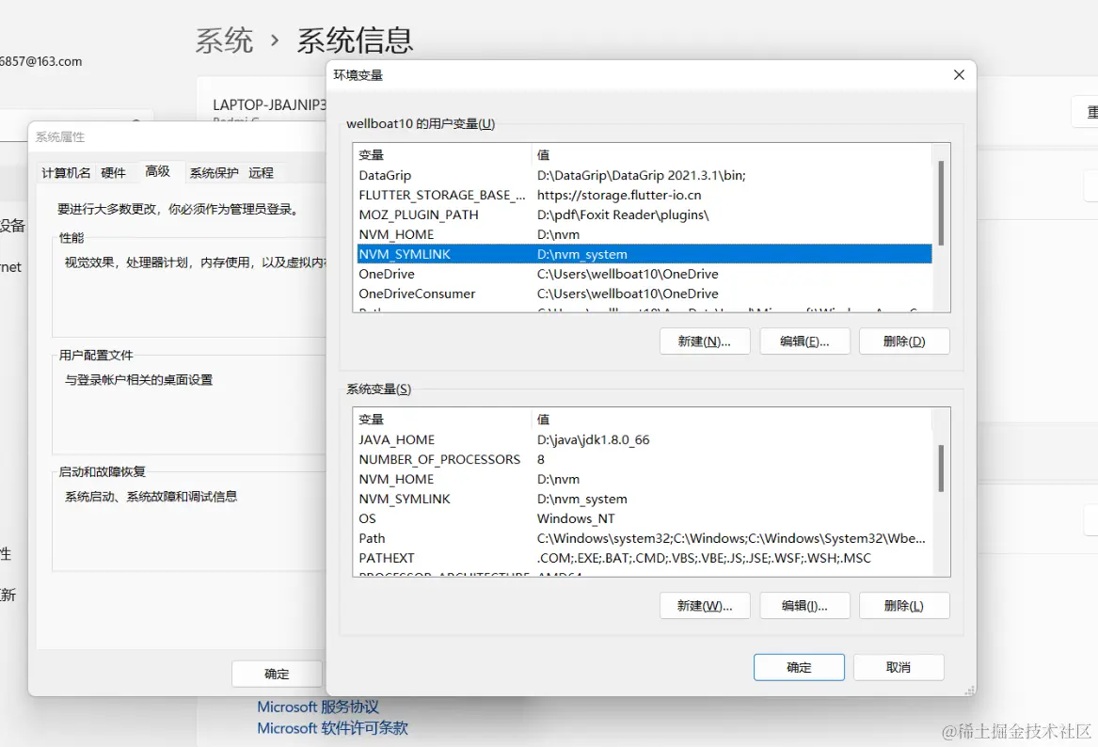This screenshot has height=747, width=1098.
Task: Click https://storage.flutter-io.cn value cell
Action: pos(619,195)
